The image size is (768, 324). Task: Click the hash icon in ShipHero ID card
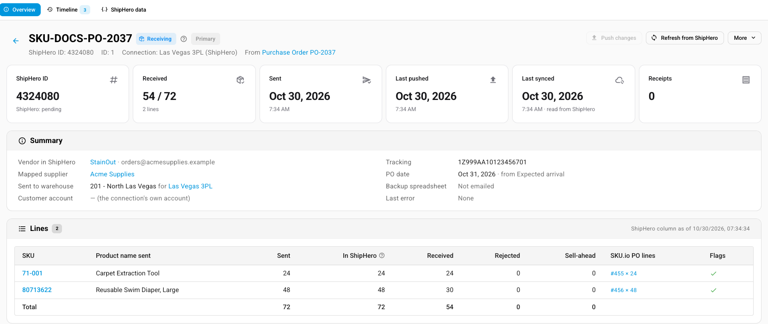tap(114, 80)
